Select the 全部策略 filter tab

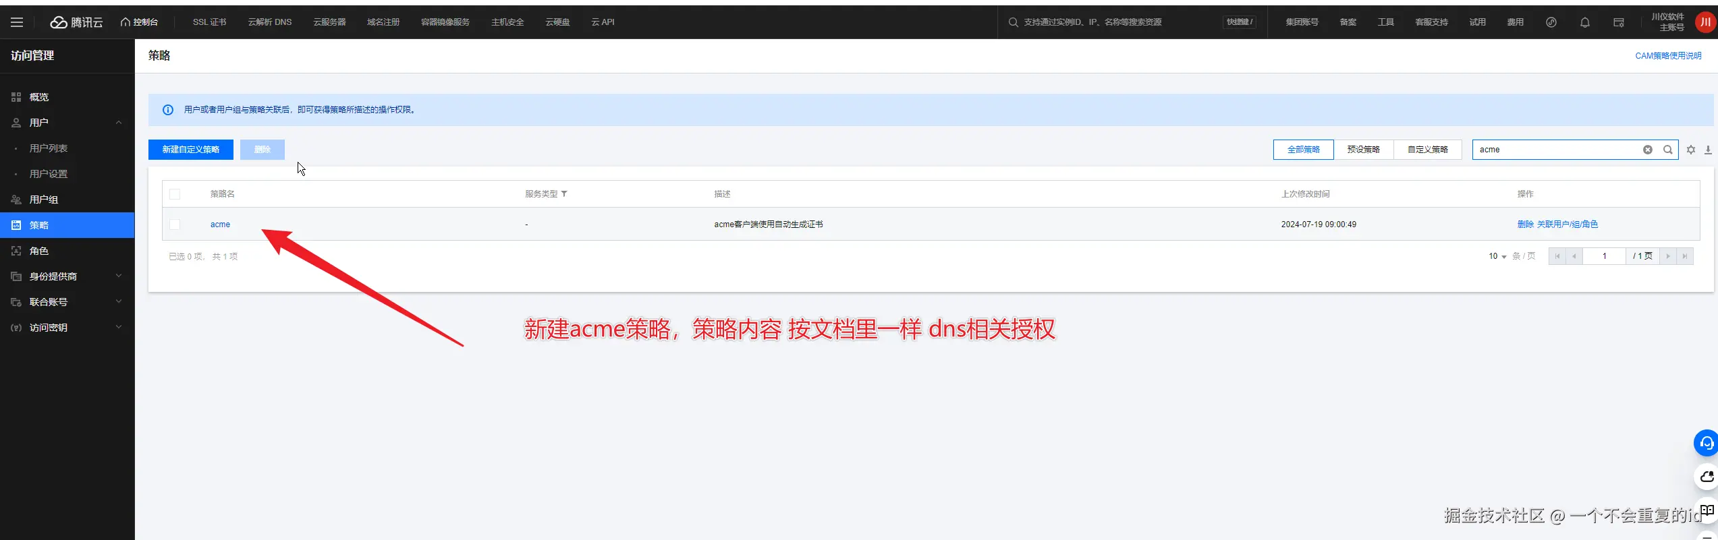[x=1303, y=150]
